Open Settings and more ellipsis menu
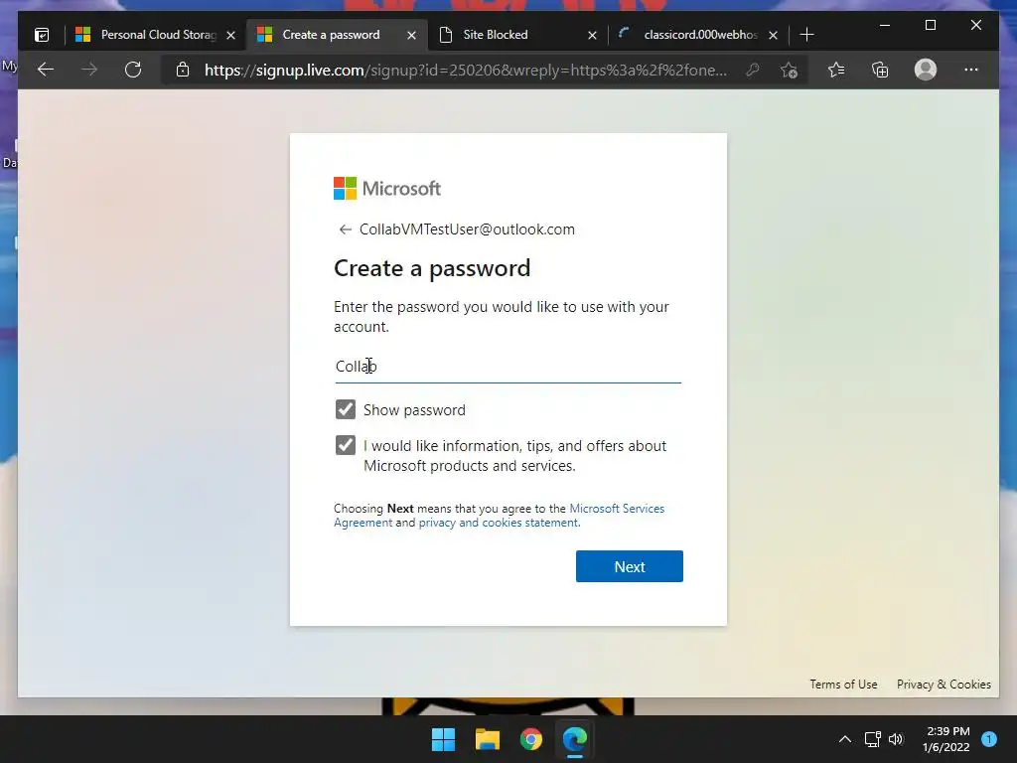Viewport: 1017px width, 763px height. coord(971,70)
